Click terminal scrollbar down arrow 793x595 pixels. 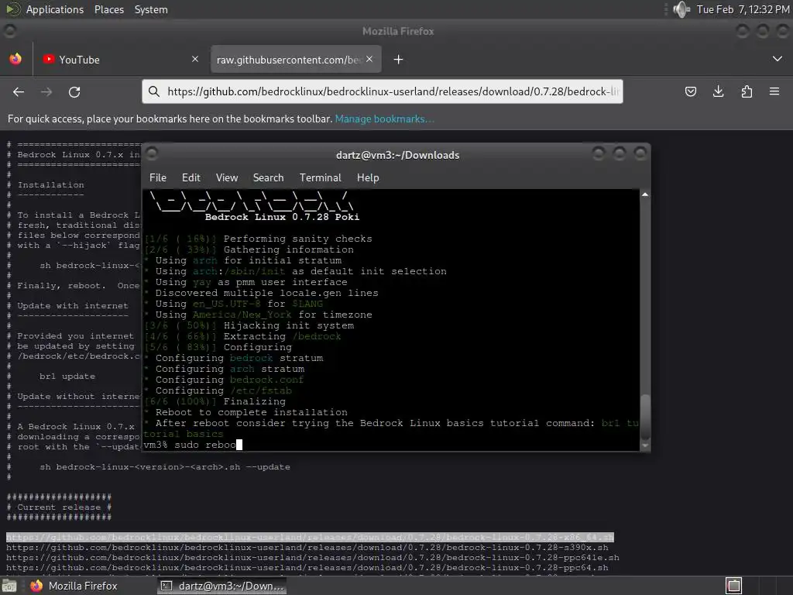click(645, 445)
